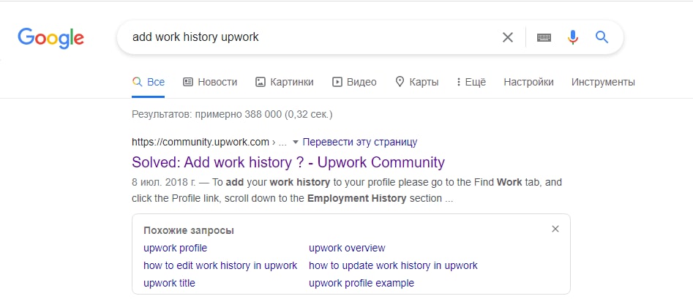Open Настройки search settings
Screen dimensions: 693x307
(x=528, y=82)
